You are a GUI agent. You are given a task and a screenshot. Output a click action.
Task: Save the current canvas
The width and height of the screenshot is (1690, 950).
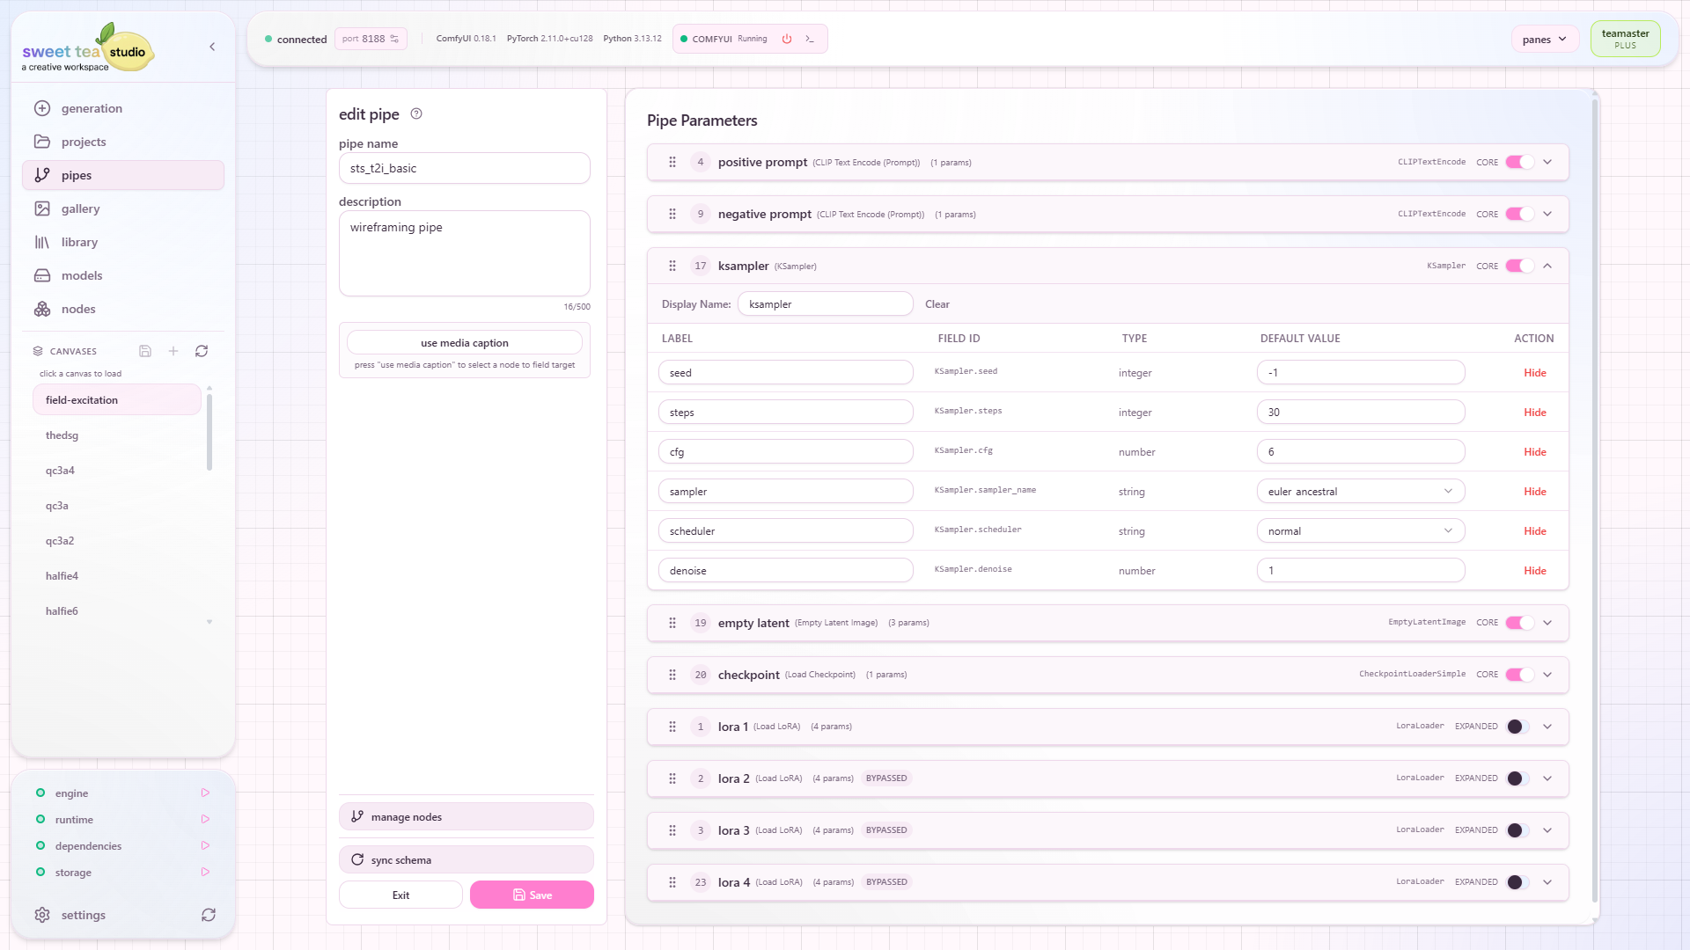click(x=144, y=351)
